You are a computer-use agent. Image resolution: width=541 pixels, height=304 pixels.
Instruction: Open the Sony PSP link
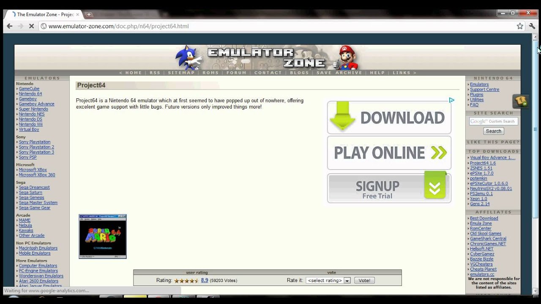(27, 157)
